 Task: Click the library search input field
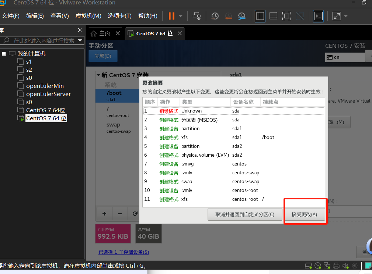click(44, 40)
